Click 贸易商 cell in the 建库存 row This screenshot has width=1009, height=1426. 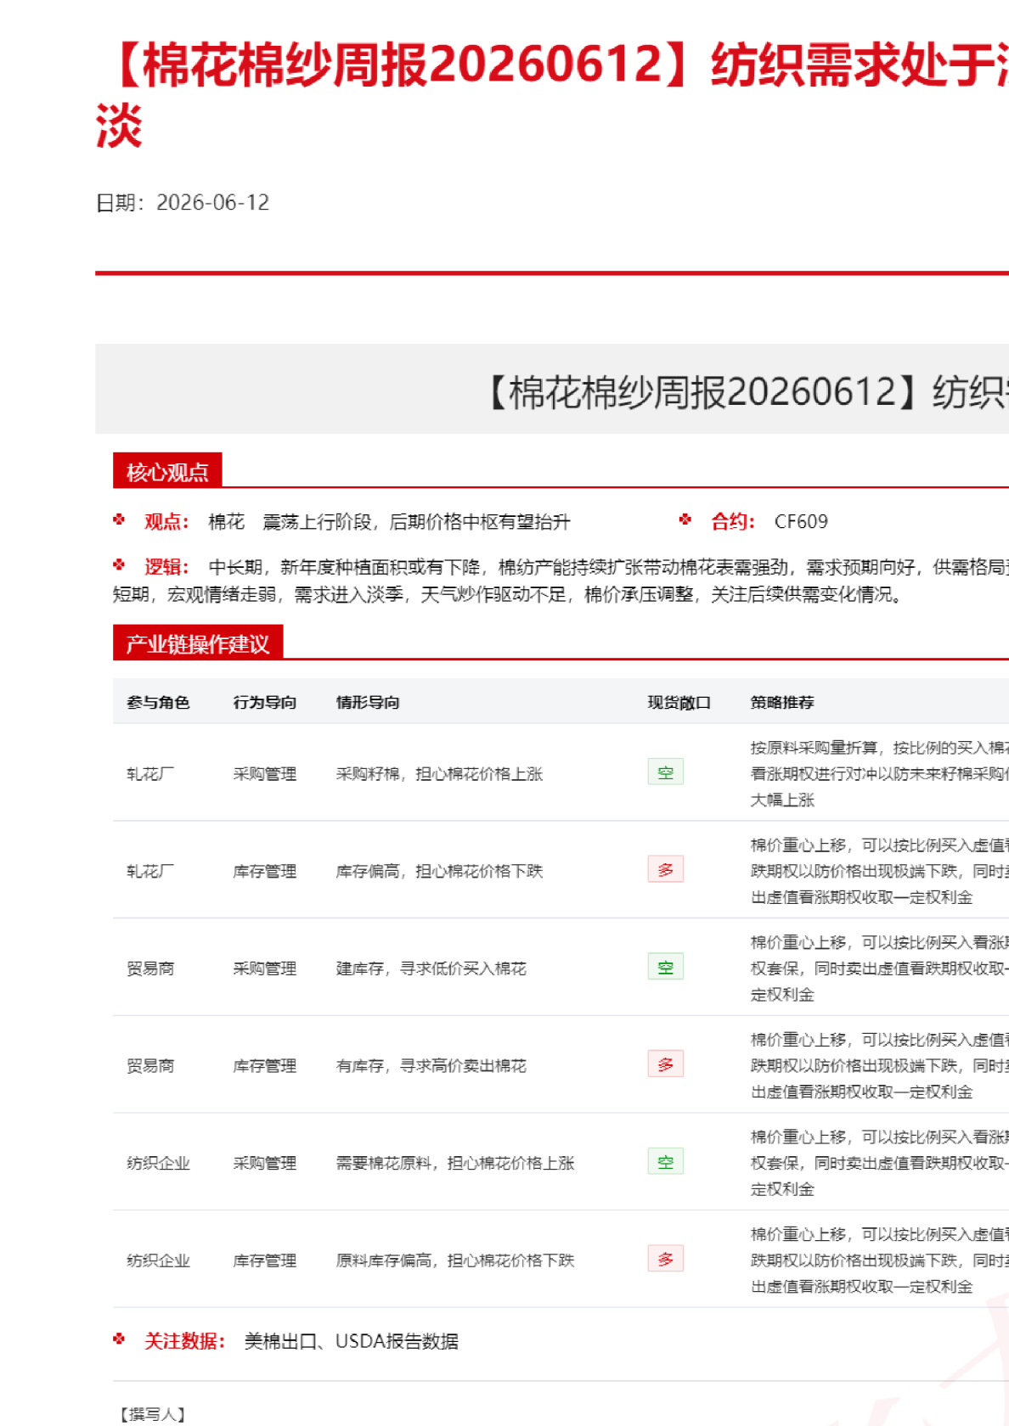150,968
